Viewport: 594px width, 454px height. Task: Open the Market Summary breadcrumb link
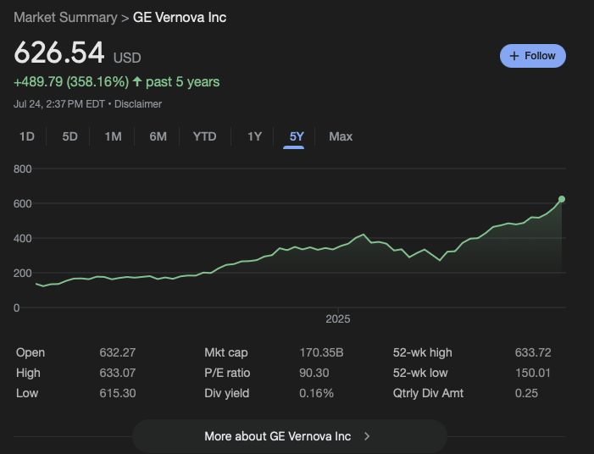pyautogui.click(x=65, y=18)
